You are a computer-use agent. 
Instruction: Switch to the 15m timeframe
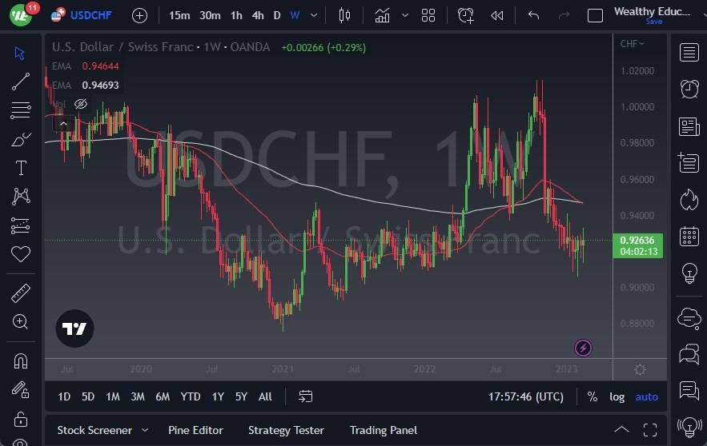tap(179, 16)
